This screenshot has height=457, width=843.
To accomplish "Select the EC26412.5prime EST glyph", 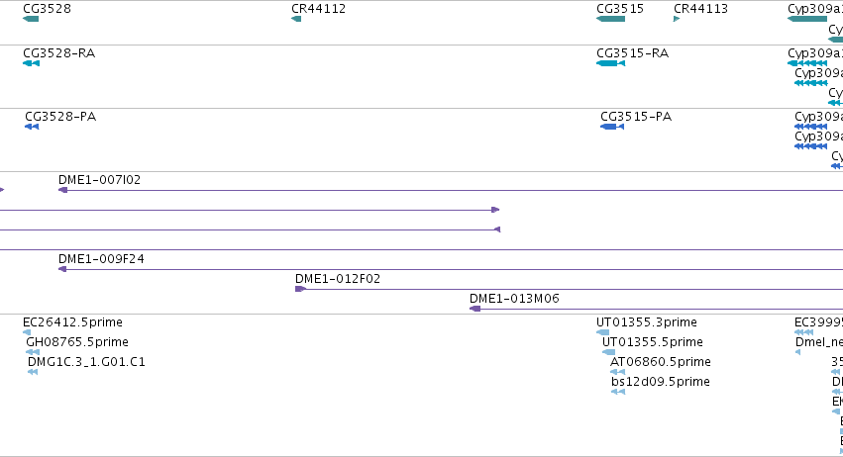I will tap(27, 332).
